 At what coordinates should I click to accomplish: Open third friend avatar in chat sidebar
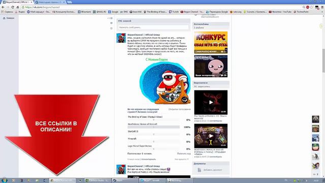(315, 138)
